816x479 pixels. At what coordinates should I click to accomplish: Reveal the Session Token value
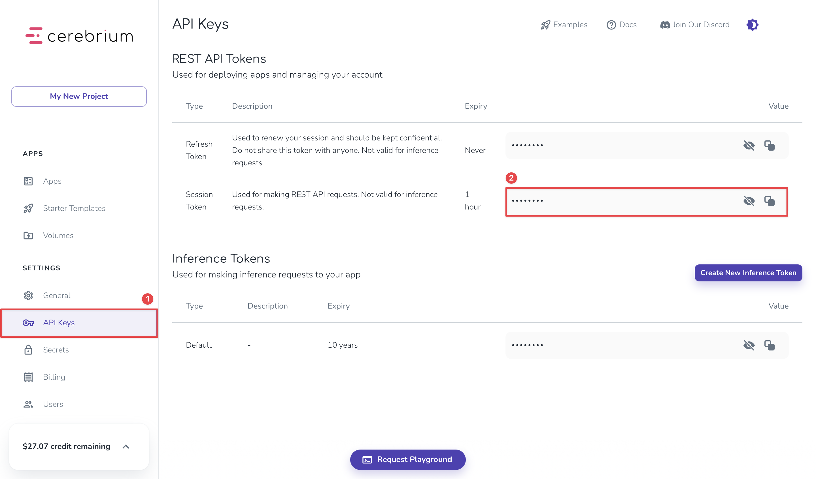[749, 201]
